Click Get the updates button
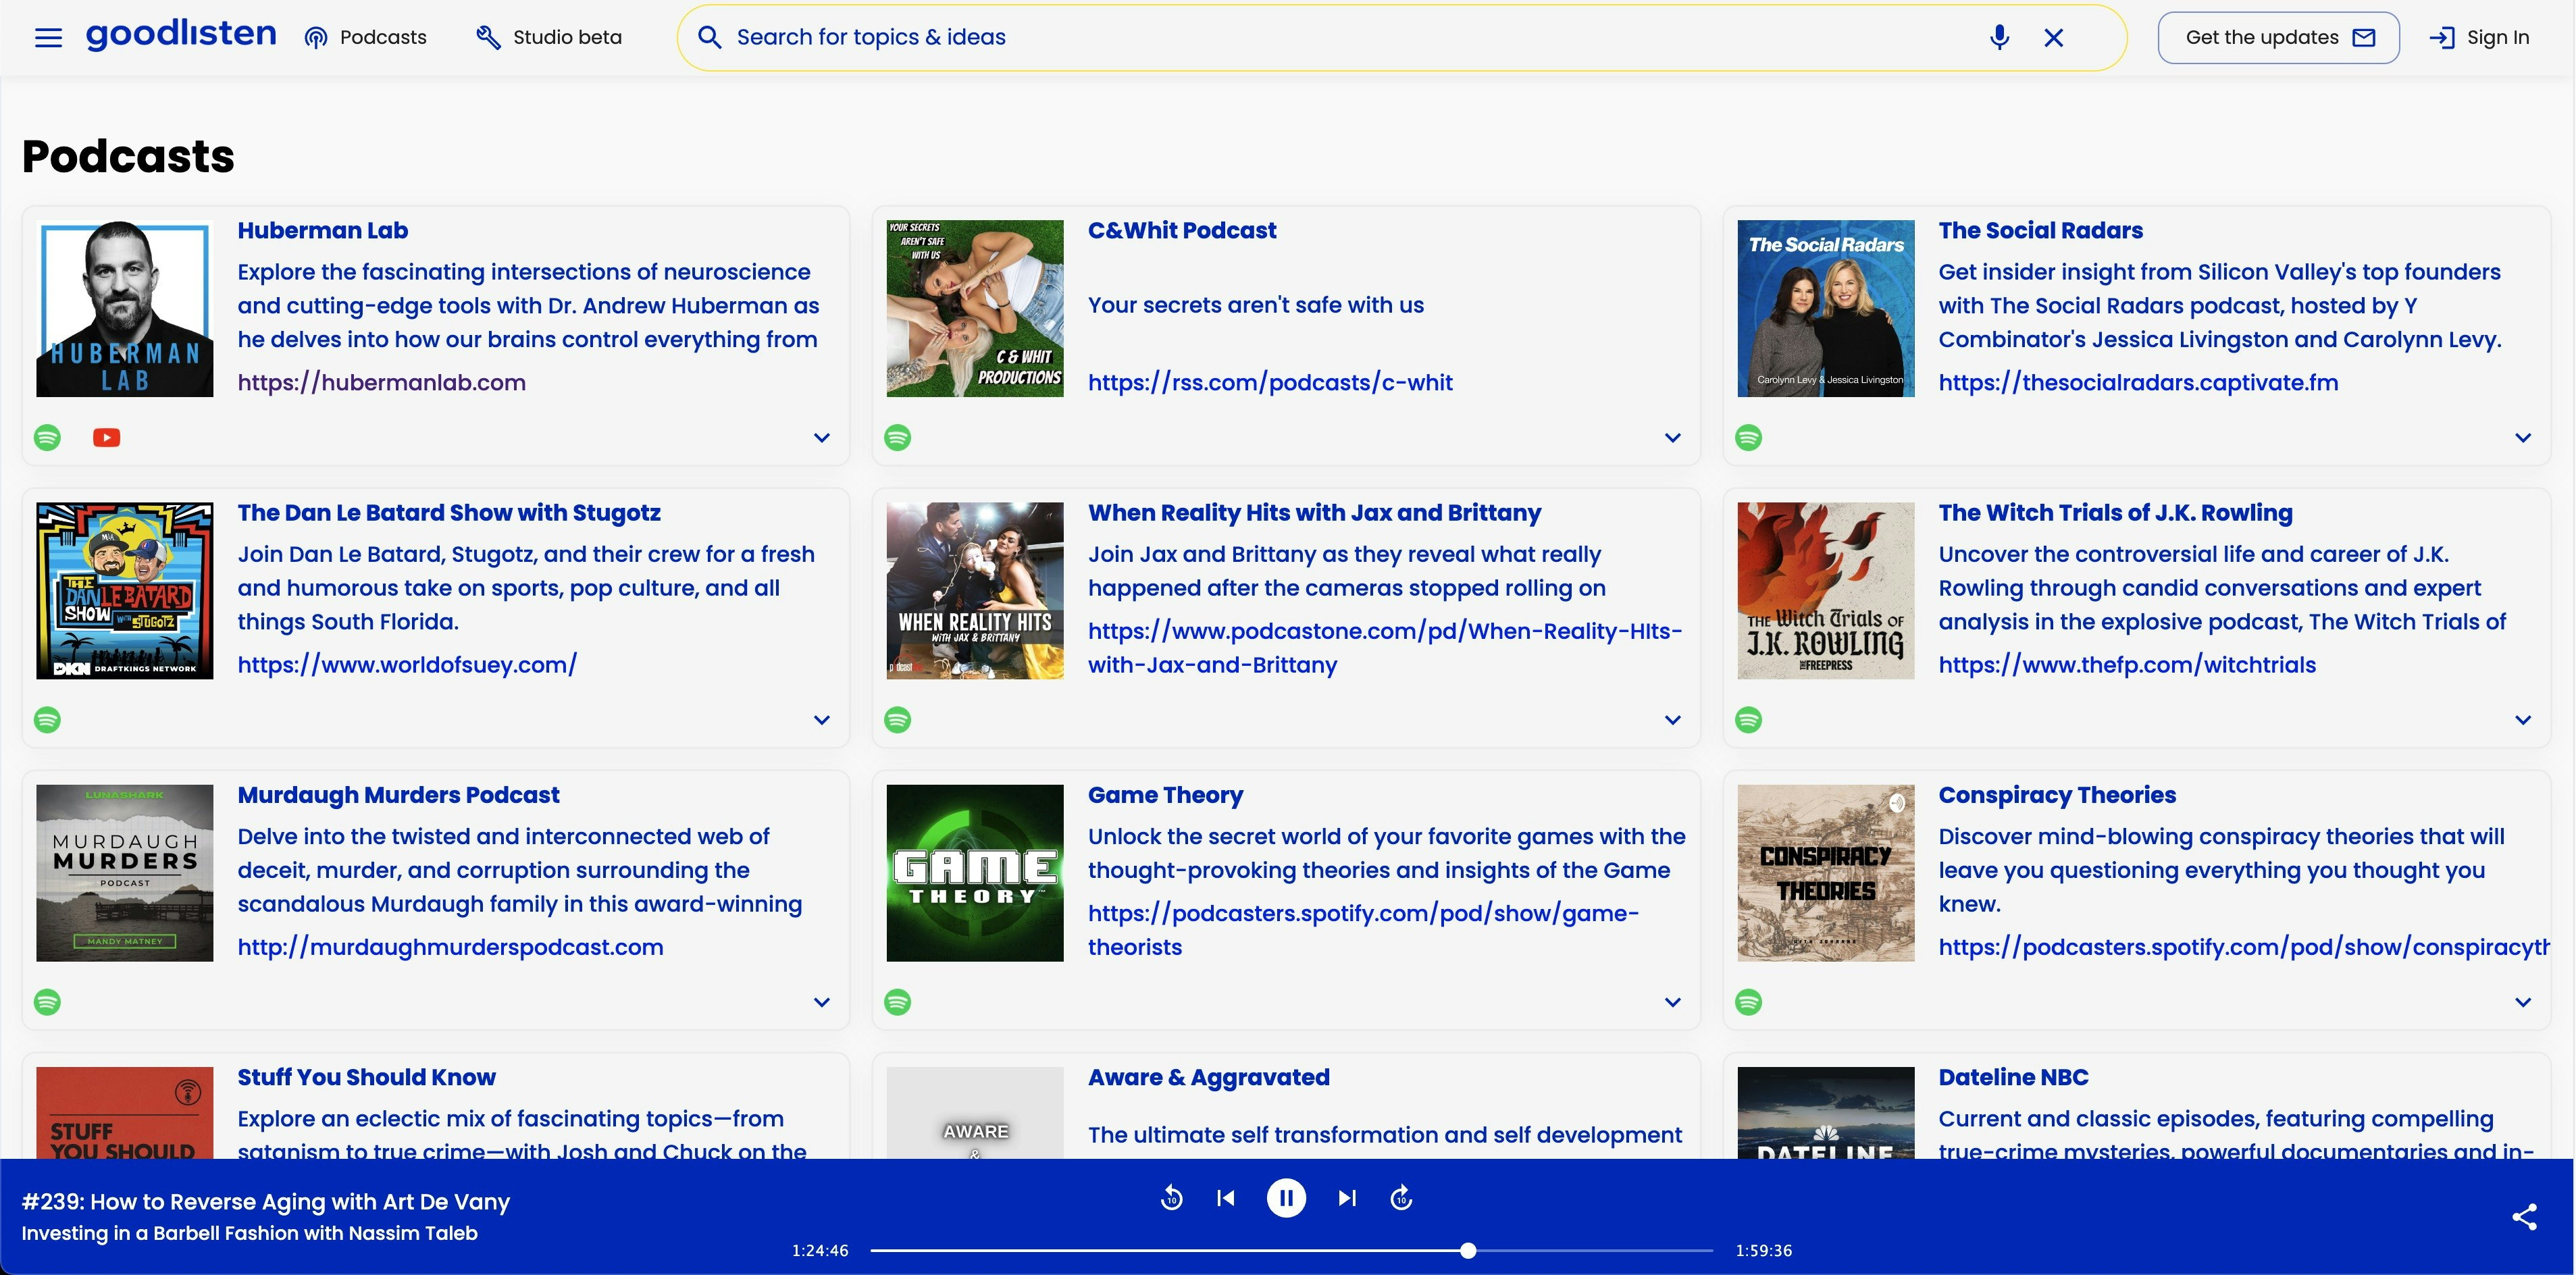The width and height of the screenshot is (2576, 1275). (2278, 38)
